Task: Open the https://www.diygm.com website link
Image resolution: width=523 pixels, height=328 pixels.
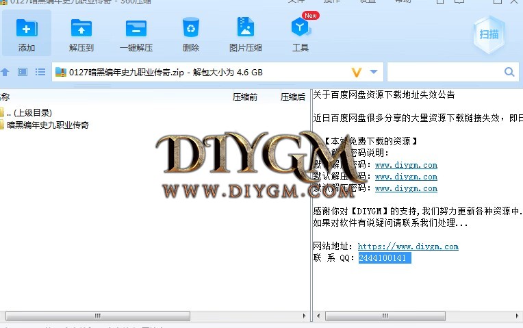Action: click(408, 247)
